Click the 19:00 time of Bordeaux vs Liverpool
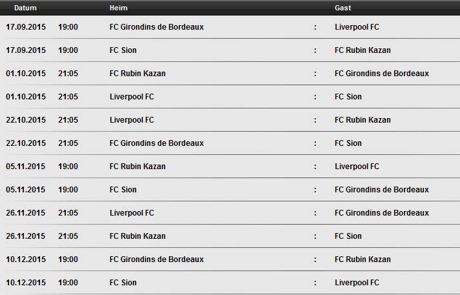This screenshot has width=460, height=295. pyautogui.click(x=68, y=27)
